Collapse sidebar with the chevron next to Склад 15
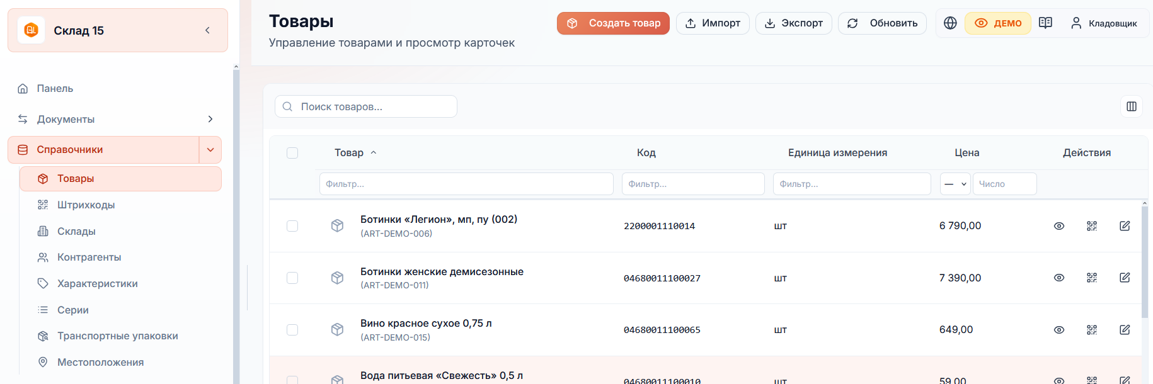The height and width of the screenshot is (384, 1153). pyautogui.click(x=207, y=30)
